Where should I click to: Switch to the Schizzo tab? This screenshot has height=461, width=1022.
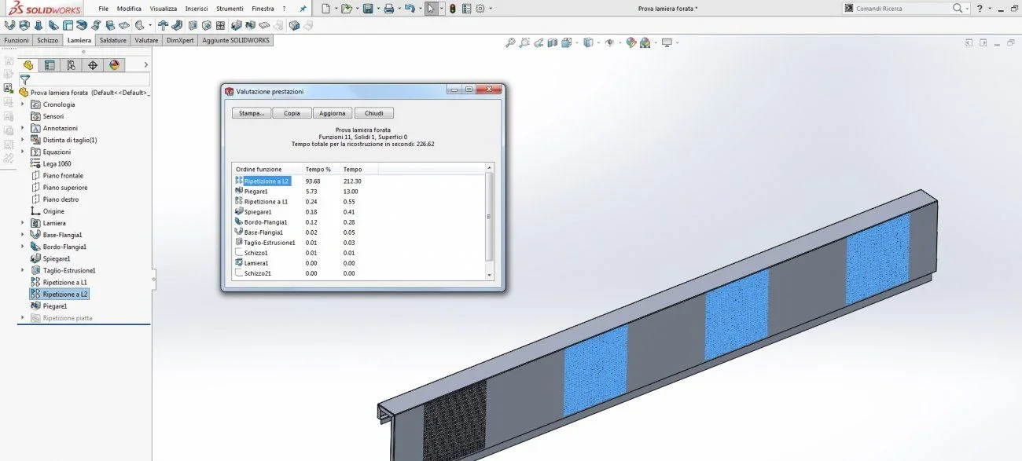(x=47, y=40)
